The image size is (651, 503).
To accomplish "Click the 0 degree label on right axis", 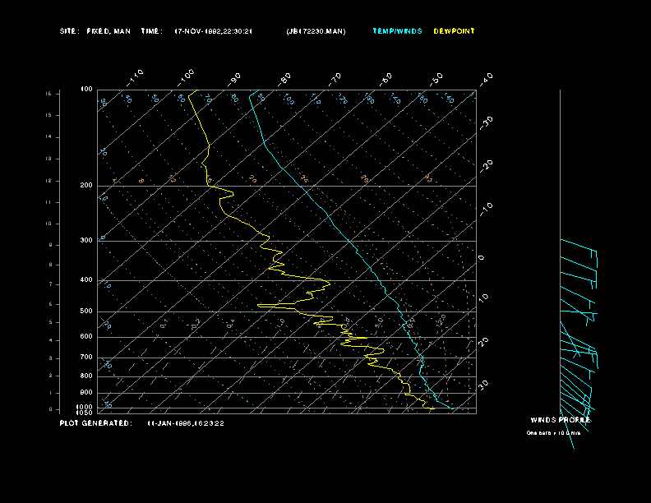I will click(482, 257).
